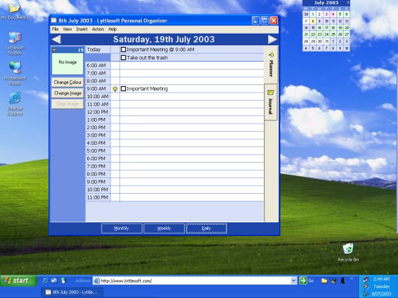The image size is (398, 298).
Task: Click the '8th July 2003 - Lyttle...' taskbar button
Action: tap(72, 292)
